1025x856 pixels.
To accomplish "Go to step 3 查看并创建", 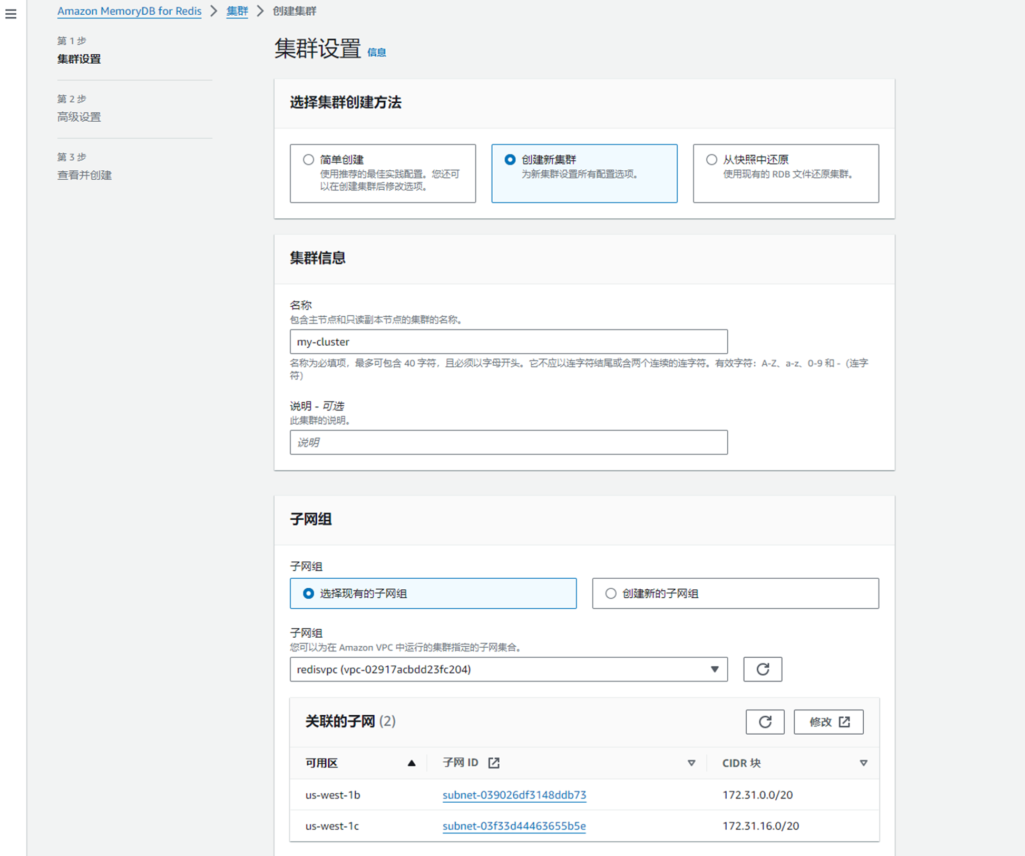I will 84,175.
